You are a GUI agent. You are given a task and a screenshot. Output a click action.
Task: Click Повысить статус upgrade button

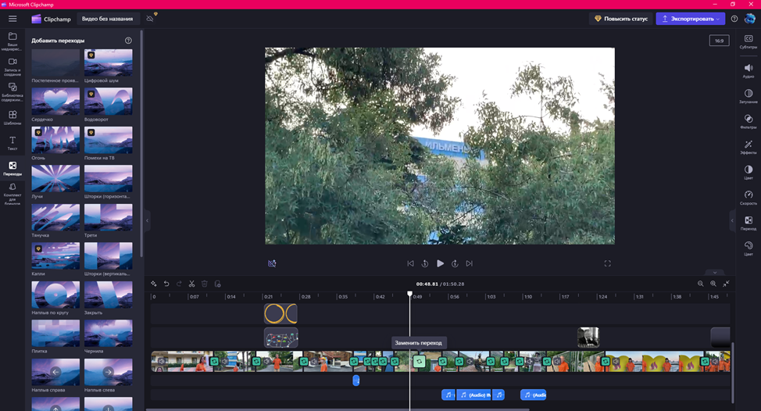coord(620,19)
